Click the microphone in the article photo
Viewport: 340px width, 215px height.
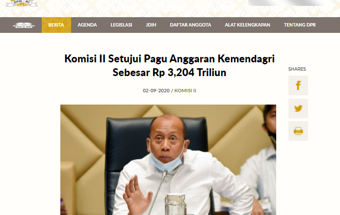pyautogui.click(x=158, y=192)
